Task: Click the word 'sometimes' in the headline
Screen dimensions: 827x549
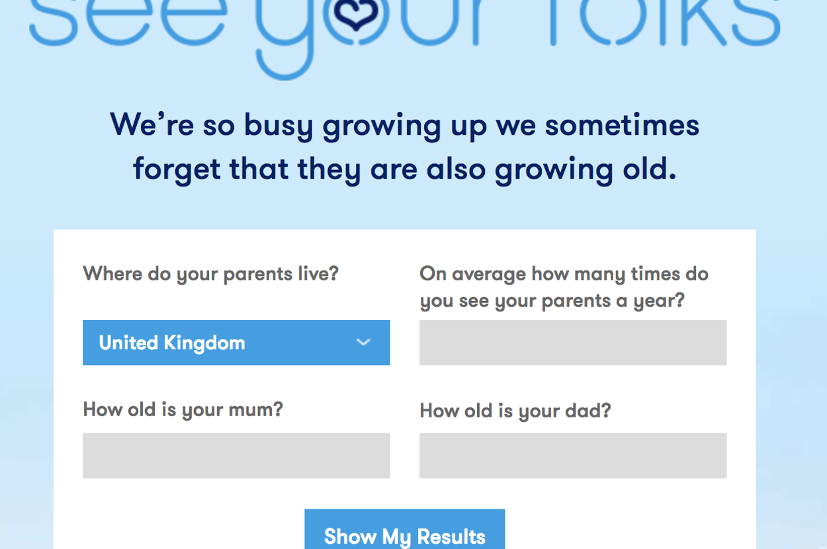Action: pyautogui.click(x=622, y=125)
